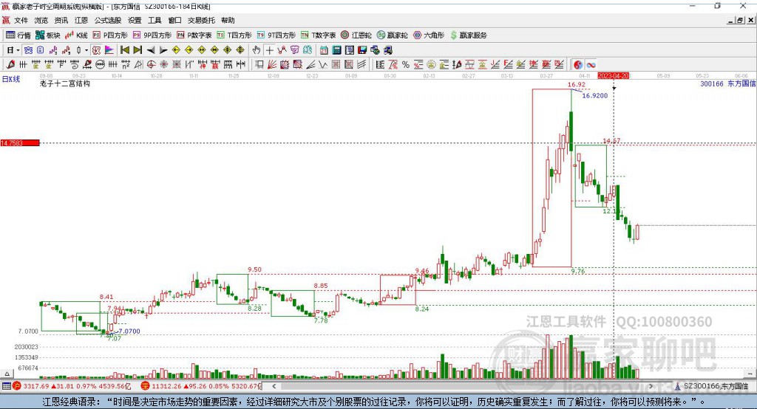Click the highlighted 2023-04-20 date marker

point(613,76)
